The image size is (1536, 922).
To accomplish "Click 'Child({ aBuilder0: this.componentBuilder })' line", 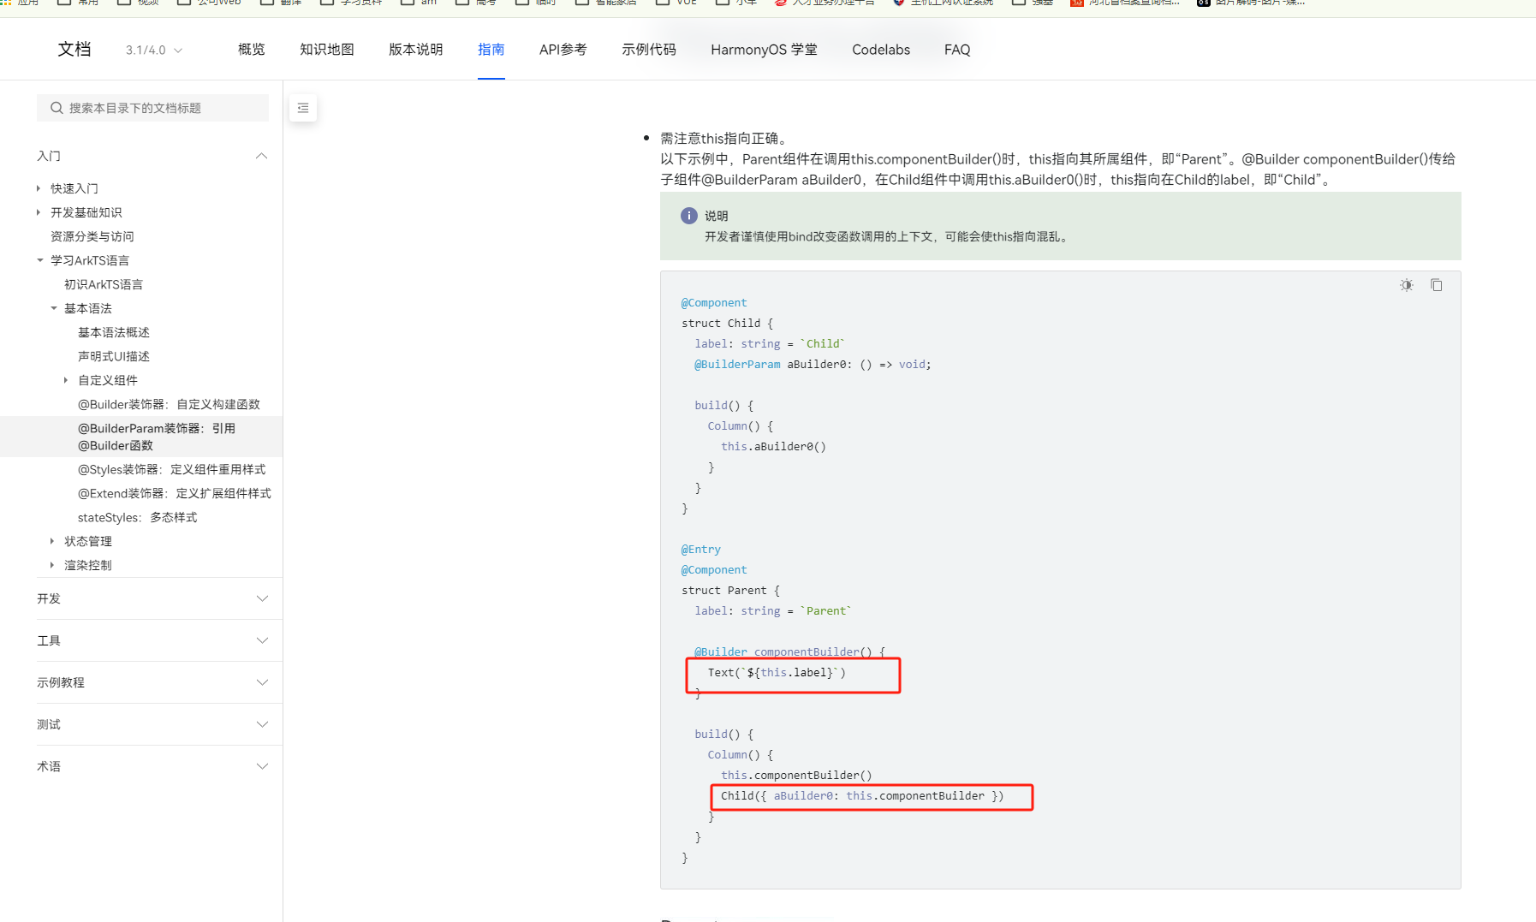I will (x=862, y=795).
